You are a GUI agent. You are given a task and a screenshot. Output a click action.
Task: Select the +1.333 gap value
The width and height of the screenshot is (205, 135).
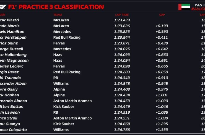coord(162,130)
